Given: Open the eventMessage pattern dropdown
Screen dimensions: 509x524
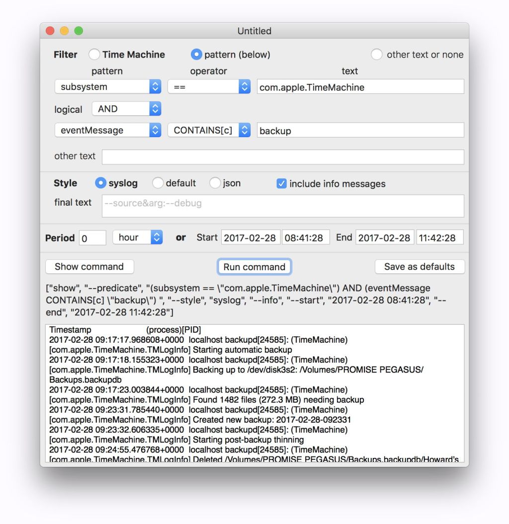Looking at the screenshot, I should [x=108, y=130].
